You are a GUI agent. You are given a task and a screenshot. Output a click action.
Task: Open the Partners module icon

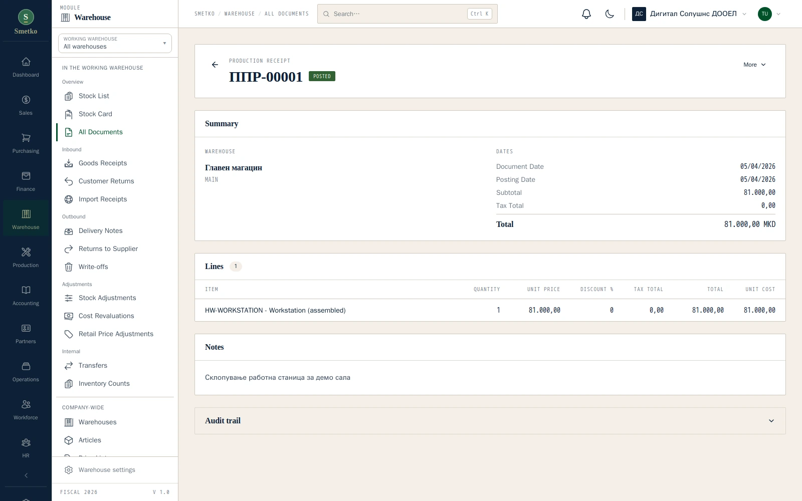pyautogui.click(x=26, y=328)
